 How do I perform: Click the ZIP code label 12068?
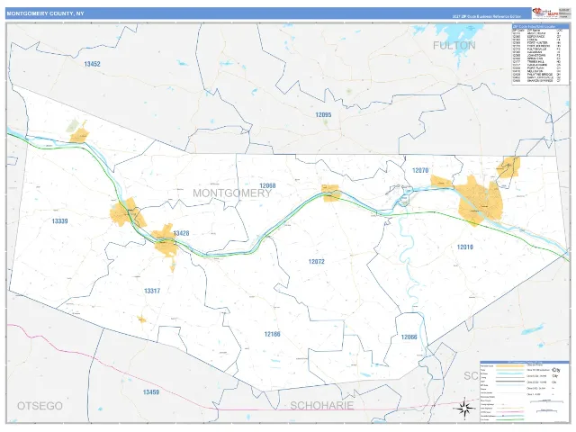[x=267, y=186]
